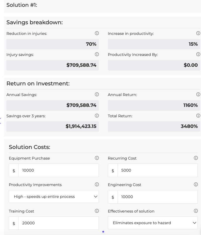The image size is (201, 235).
Task: Click Effectiveness of solution info icon
Action: click(x=196, y=211)
